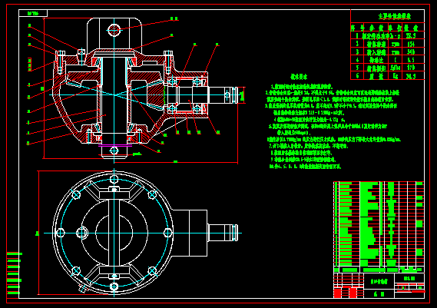This screenshot has height=308, width=437.
Task: Select the magenta line below the vertical shaft
Action: tap(115, 145)
